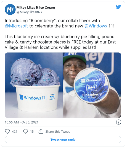Open the @Windows mention link
The height and width of the screenshot is (149, 127).
96,26
